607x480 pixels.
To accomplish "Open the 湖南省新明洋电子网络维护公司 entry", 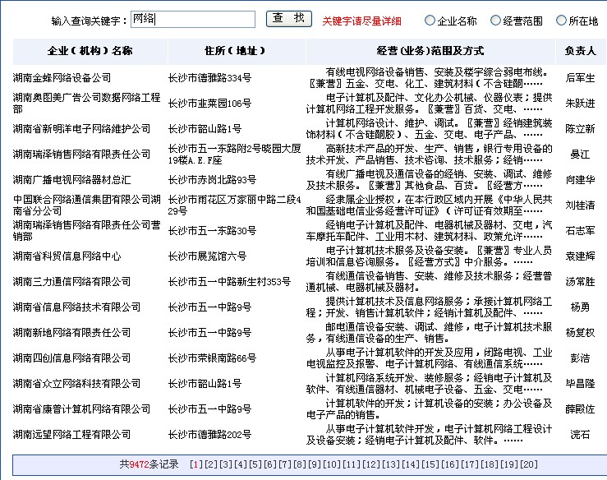I will (x=81, y=129).
